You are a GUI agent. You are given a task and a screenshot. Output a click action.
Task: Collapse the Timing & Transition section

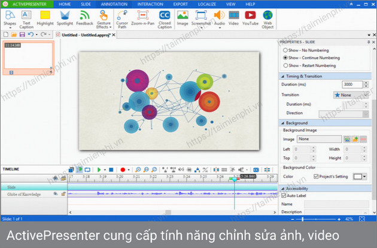click(x=282, y=76)
